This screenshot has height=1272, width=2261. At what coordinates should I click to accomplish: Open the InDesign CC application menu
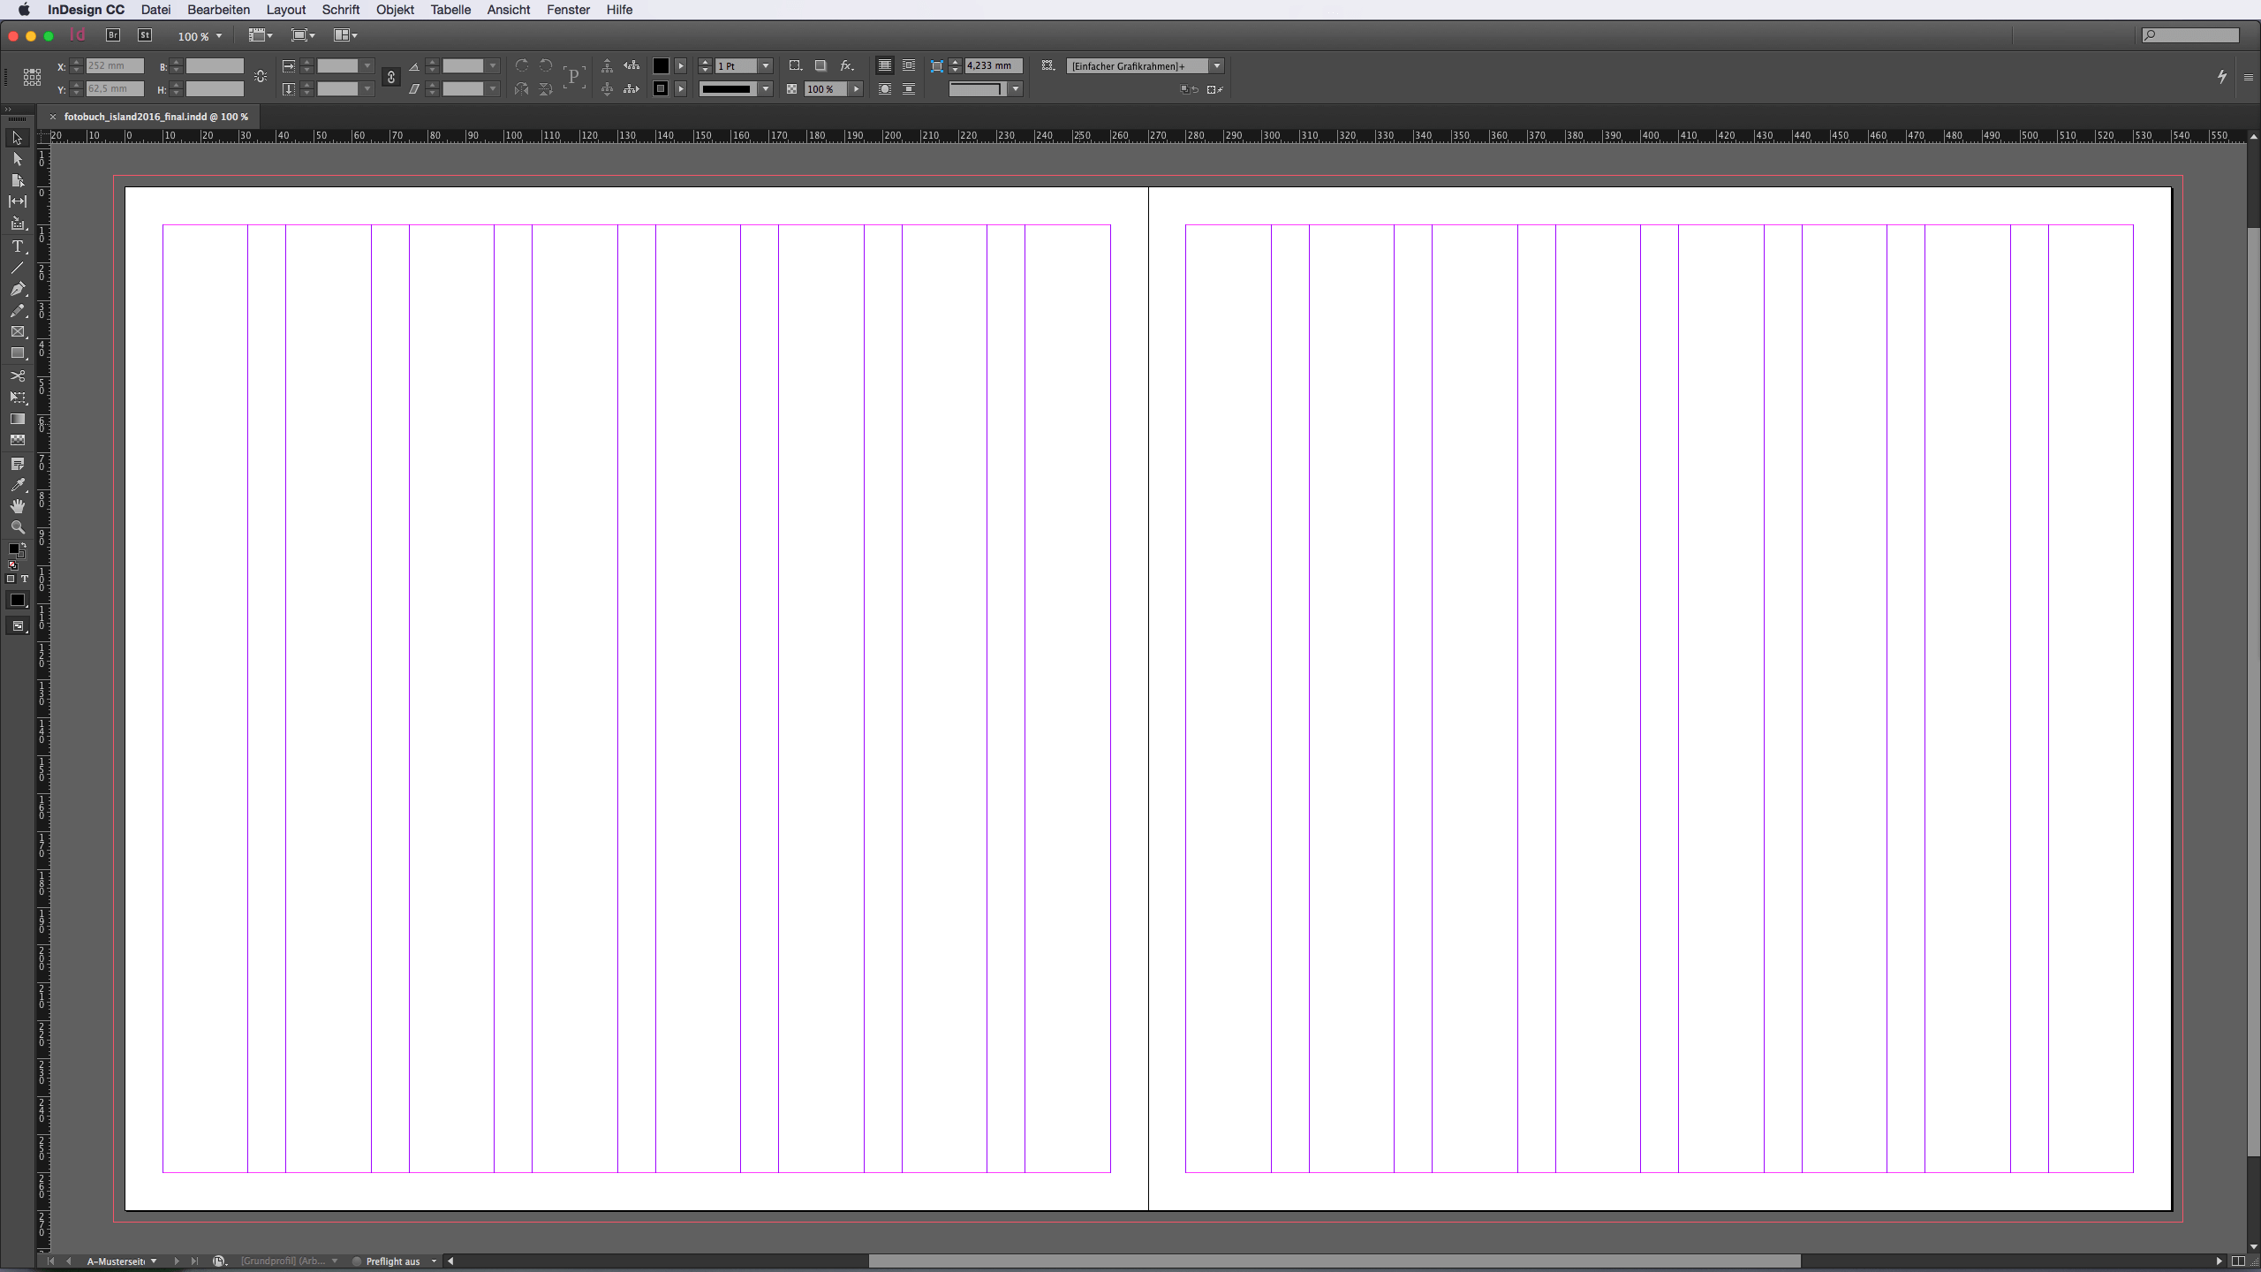tap(86, 10)
